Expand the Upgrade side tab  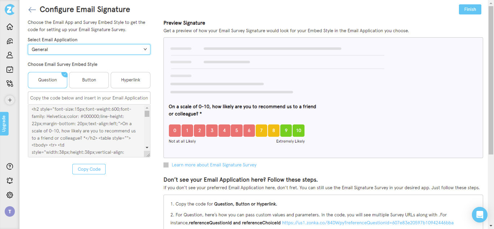coord(4,124)
